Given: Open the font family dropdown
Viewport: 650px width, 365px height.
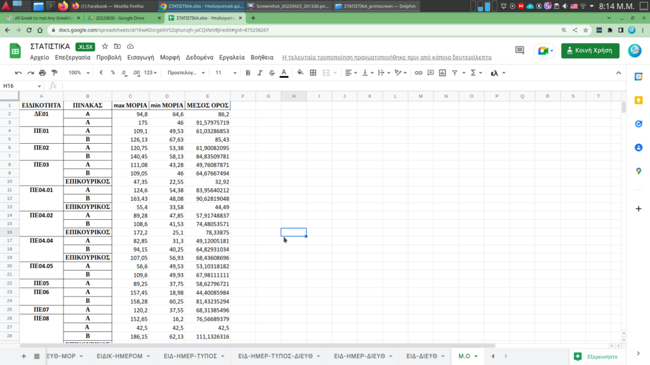Looking at the screenshot, I should (186, 73).
